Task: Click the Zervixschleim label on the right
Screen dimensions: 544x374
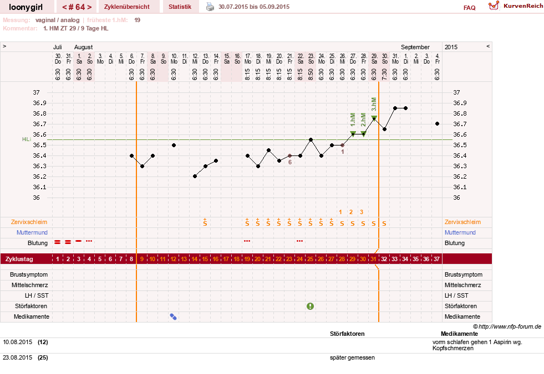Action: pos(462,222)
